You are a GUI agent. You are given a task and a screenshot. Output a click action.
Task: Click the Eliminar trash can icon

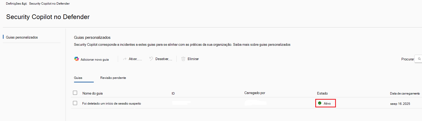[183, 59]
